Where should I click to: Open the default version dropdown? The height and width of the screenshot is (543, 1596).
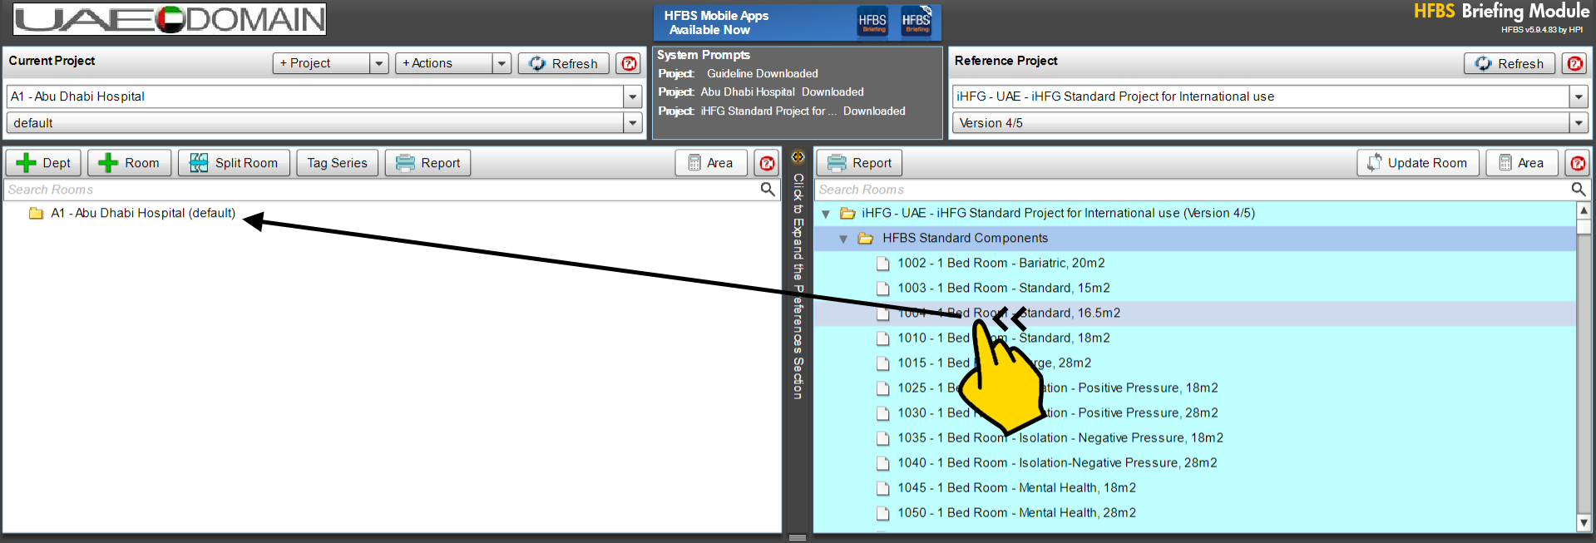coord(633,123)
